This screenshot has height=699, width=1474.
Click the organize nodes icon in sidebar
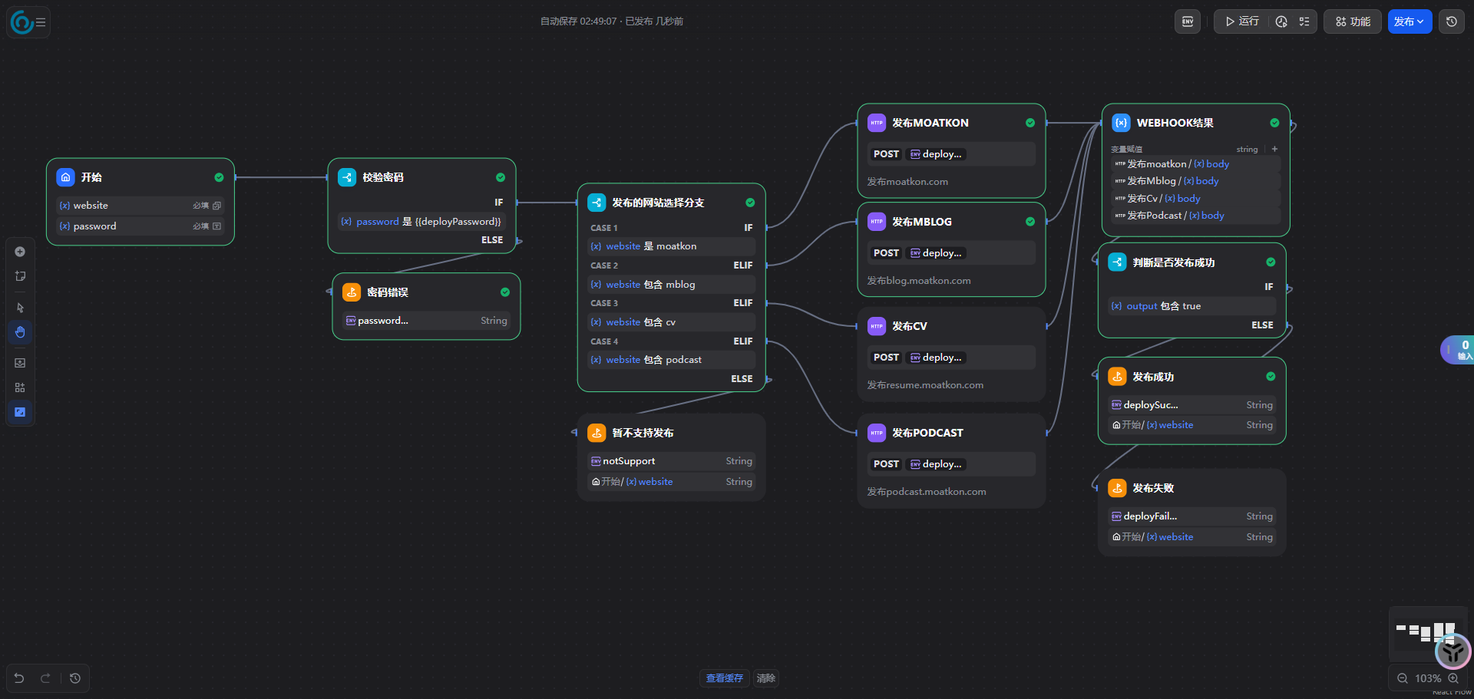pos(20,387)
